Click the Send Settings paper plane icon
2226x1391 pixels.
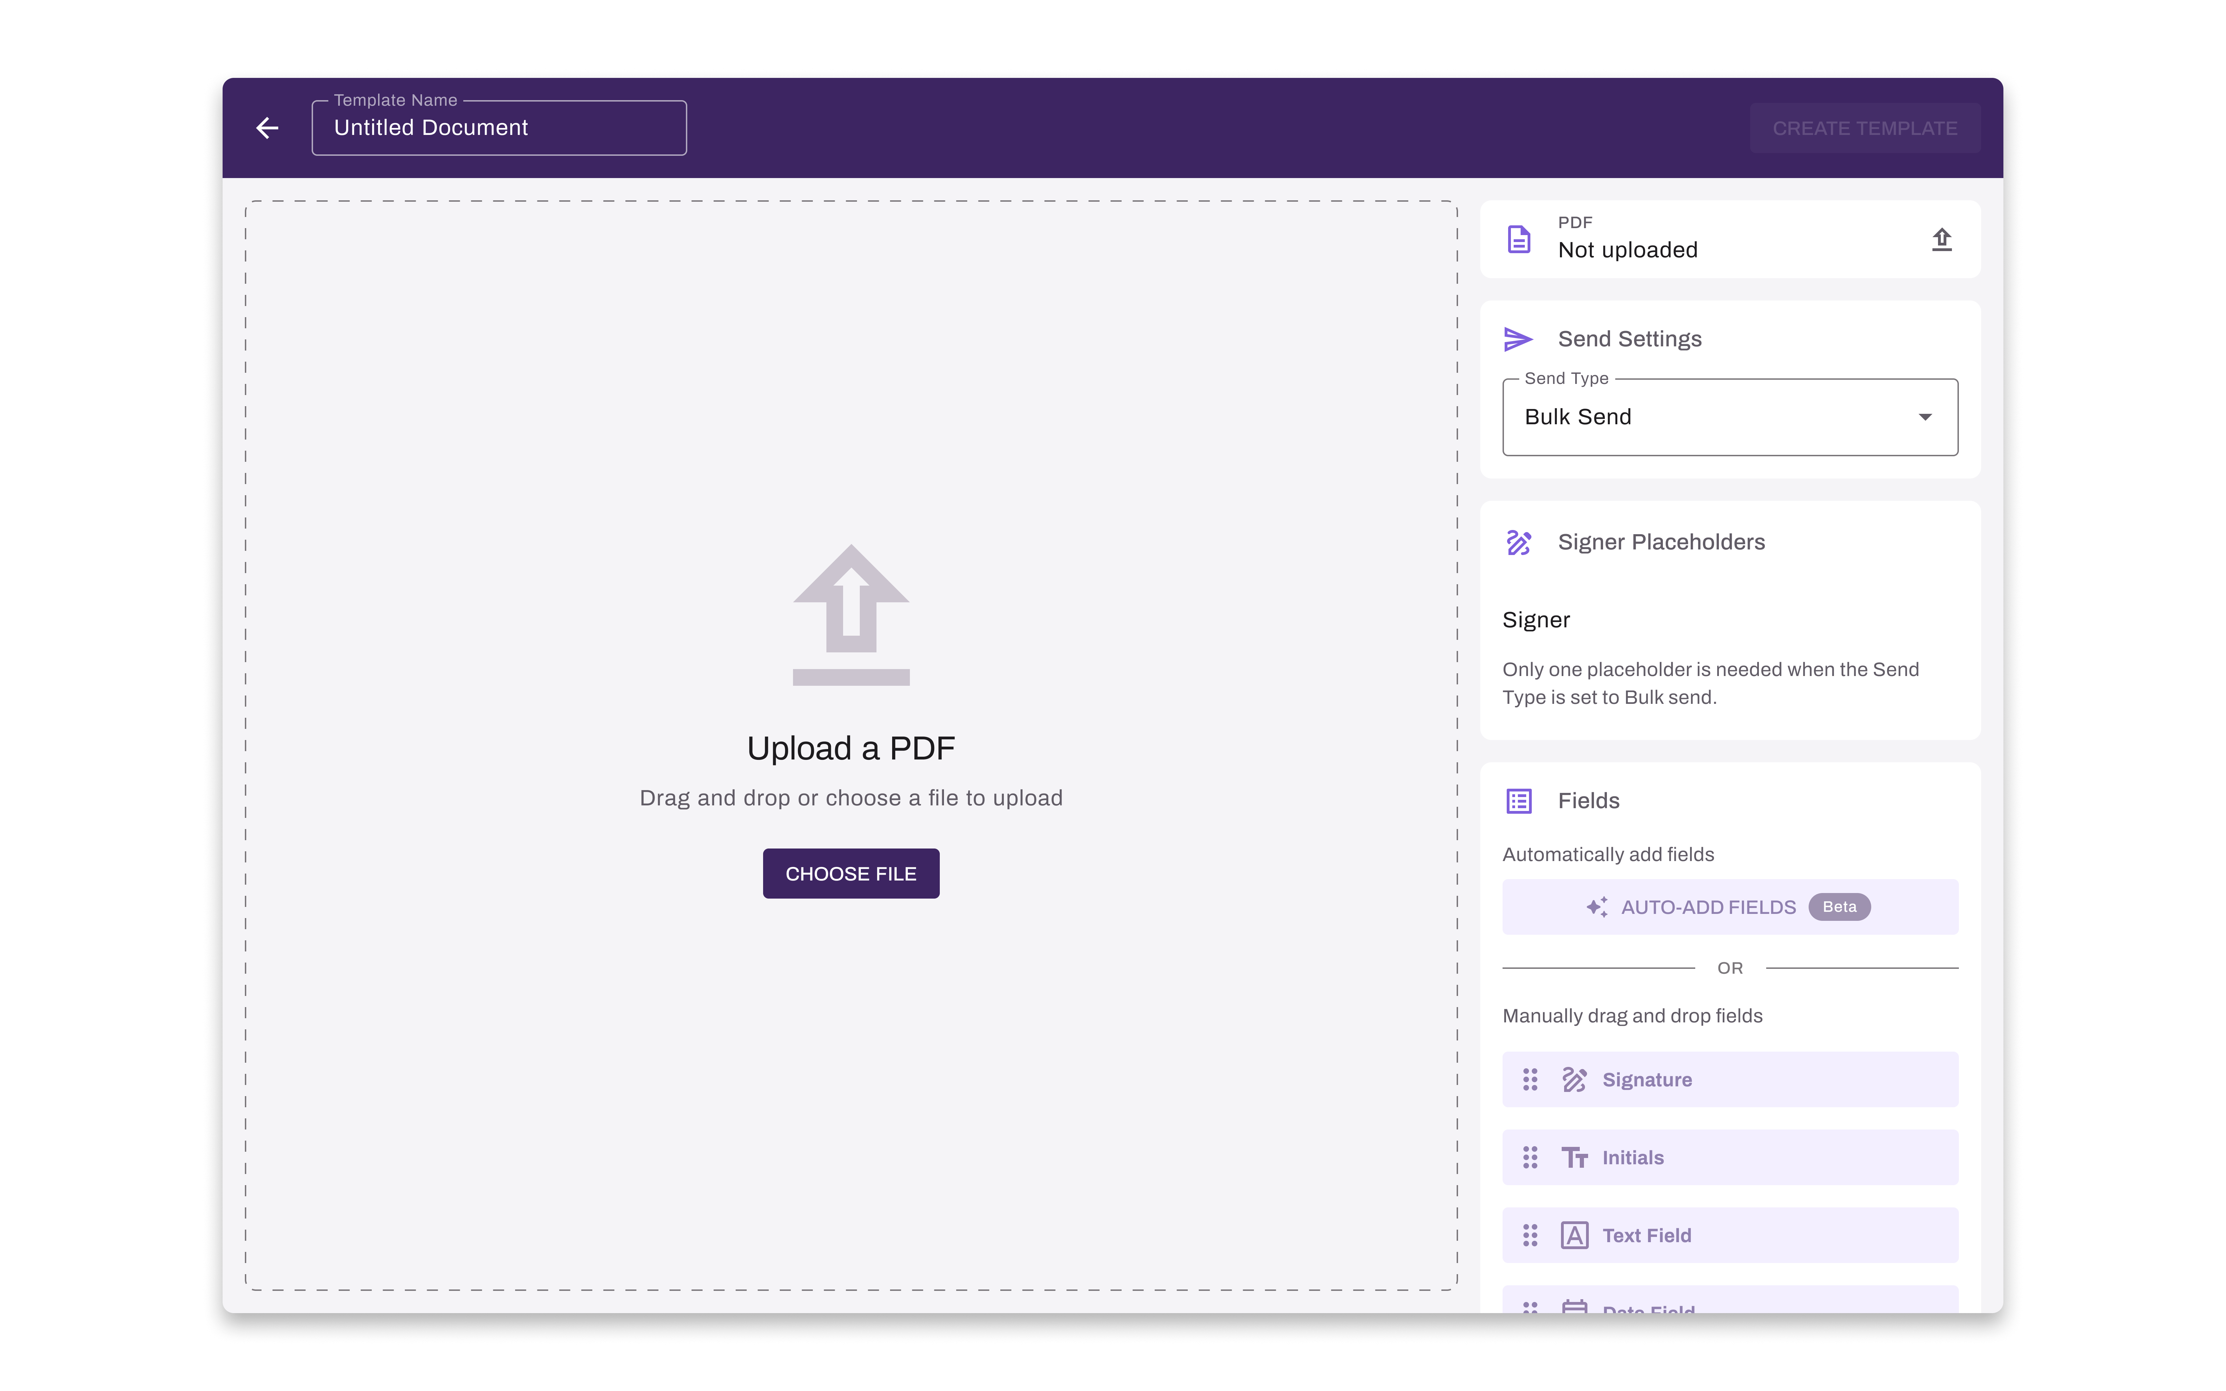pos(1518,339)
